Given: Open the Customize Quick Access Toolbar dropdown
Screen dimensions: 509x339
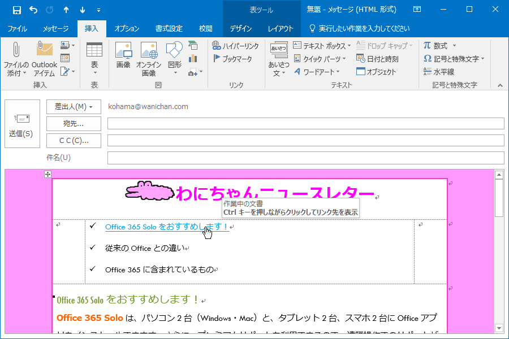Looking at the screenshot, I should 98,10.
